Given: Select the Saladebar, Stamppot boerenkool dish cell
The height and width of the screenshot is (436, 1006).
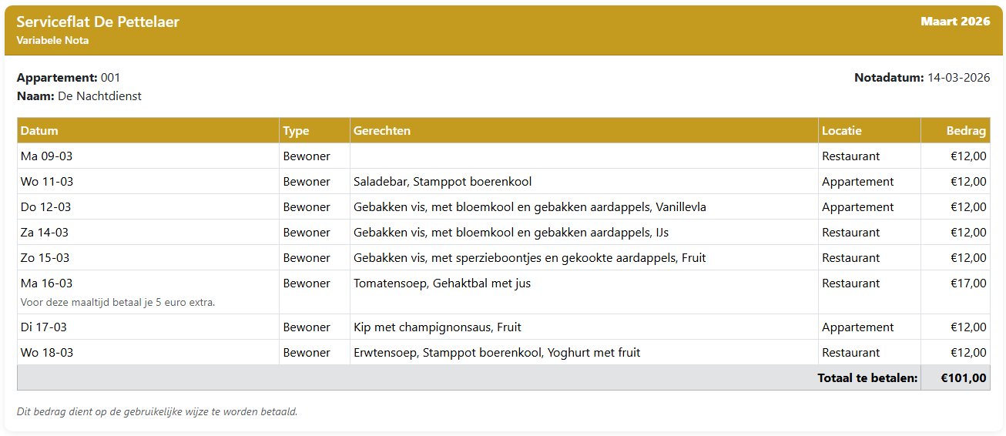Looking at the screenshot, I should (x=442, y=182).
